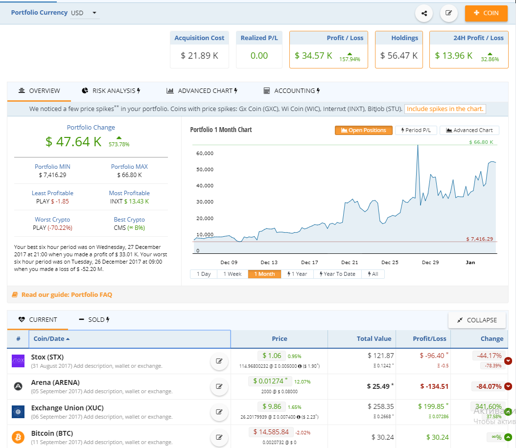Switch chart to Period P/L
Image resolution: width=516 pixels, height=448 pixels.
[416, 130]
